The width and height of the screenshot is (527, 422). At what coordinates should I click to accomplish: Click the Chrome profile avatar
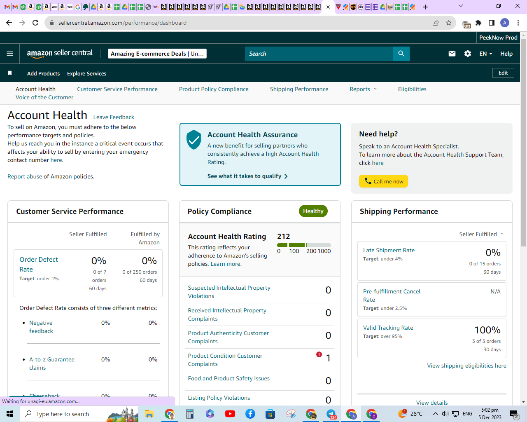(505, 23)
